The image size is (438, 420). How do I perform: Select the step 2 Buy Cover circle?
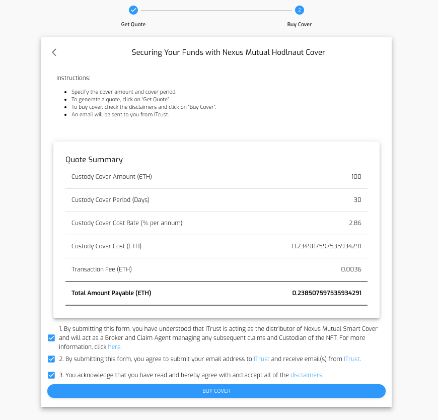(x=300, y=10)
